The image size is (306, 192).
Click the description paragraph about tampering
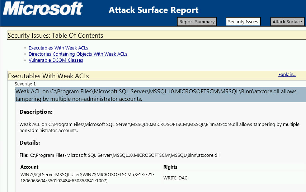tap(159, 127)
